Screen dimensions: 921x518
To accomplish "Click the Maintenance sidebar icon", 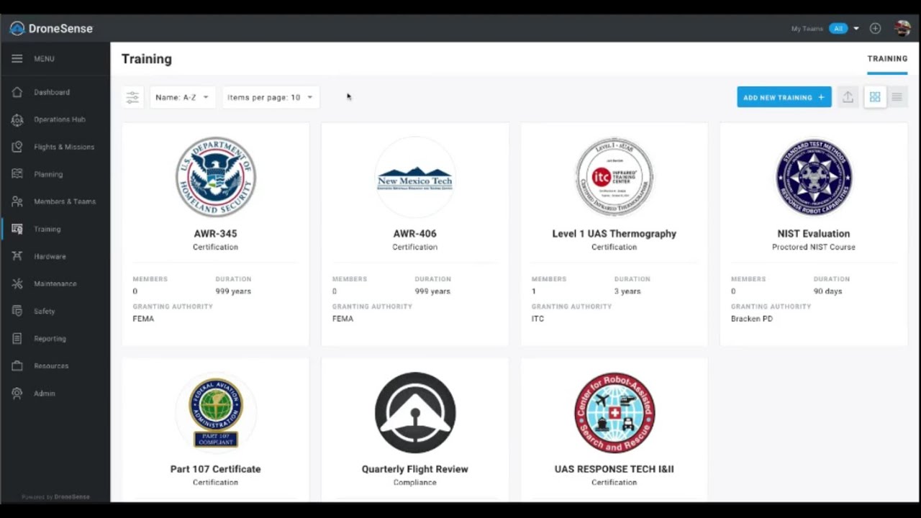I will click(17, 283).
